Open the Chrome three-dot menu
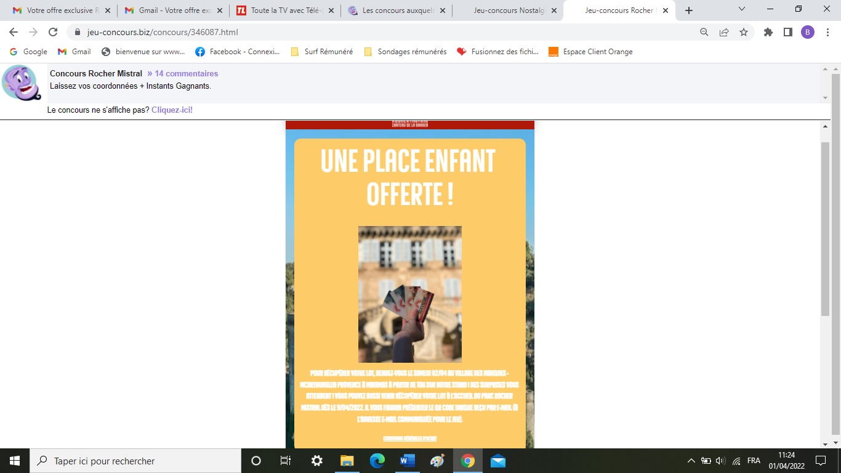841x473 pixels. [827, 32]
